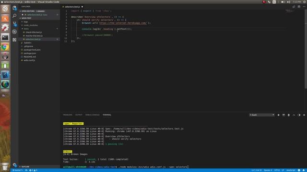Click the terminal command prompt line
The height and width of the screenshot is (172, 307).
tap(126, 167)
